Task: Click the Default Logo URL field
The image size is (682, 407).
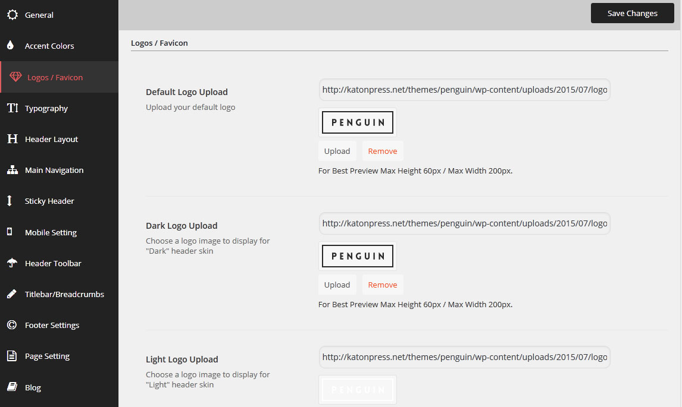Action: point(464,90)
